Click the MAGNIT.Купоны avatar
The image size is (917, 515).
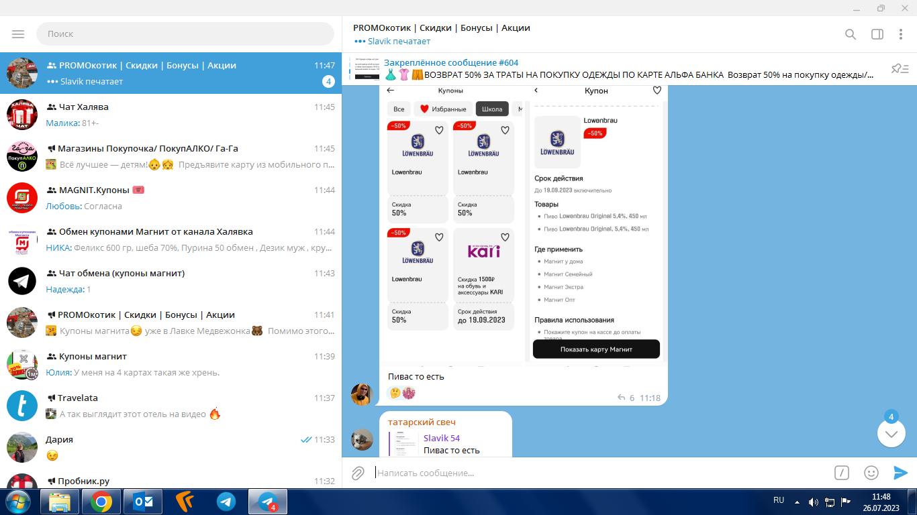click(22, 198)
